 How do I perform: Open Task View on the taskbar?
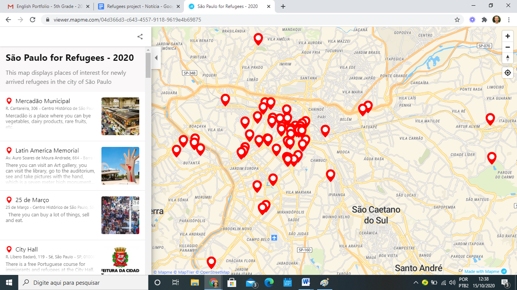176,282
